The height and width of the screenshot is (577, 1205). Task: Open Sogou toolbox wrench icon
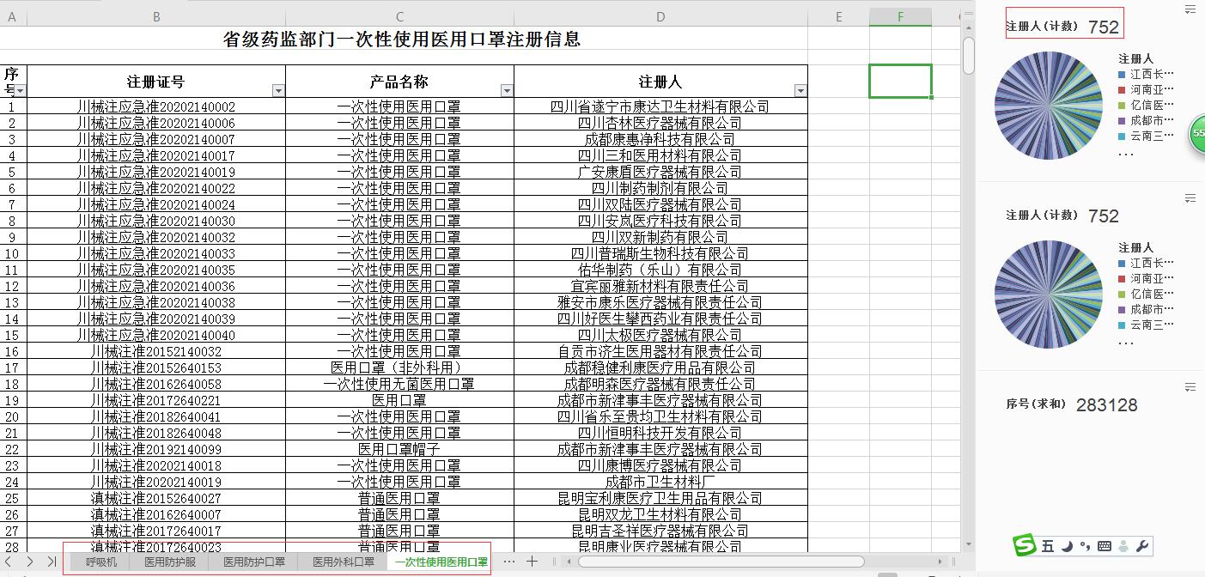pyautogui.click(x=1141, y=545)
